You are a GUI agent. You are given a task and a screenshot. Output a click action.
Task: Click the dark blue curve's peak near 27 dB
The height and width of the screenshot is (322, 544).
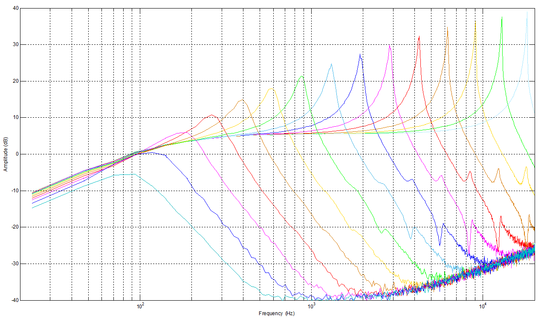[x=360, y=55]
